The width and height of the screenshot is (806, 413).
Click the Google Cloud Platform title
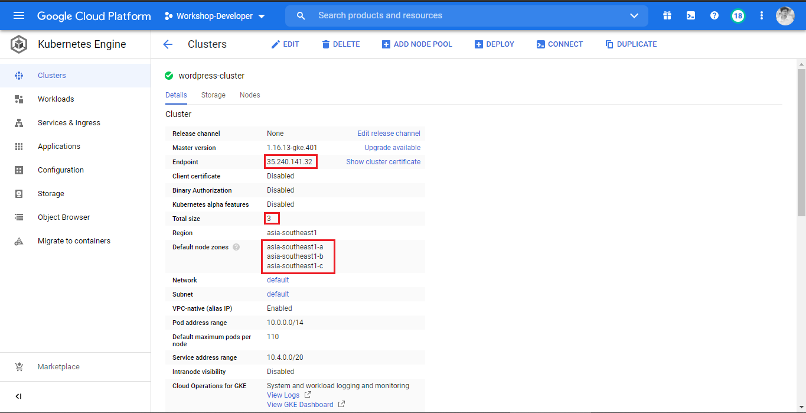click(x=94, y=16)
